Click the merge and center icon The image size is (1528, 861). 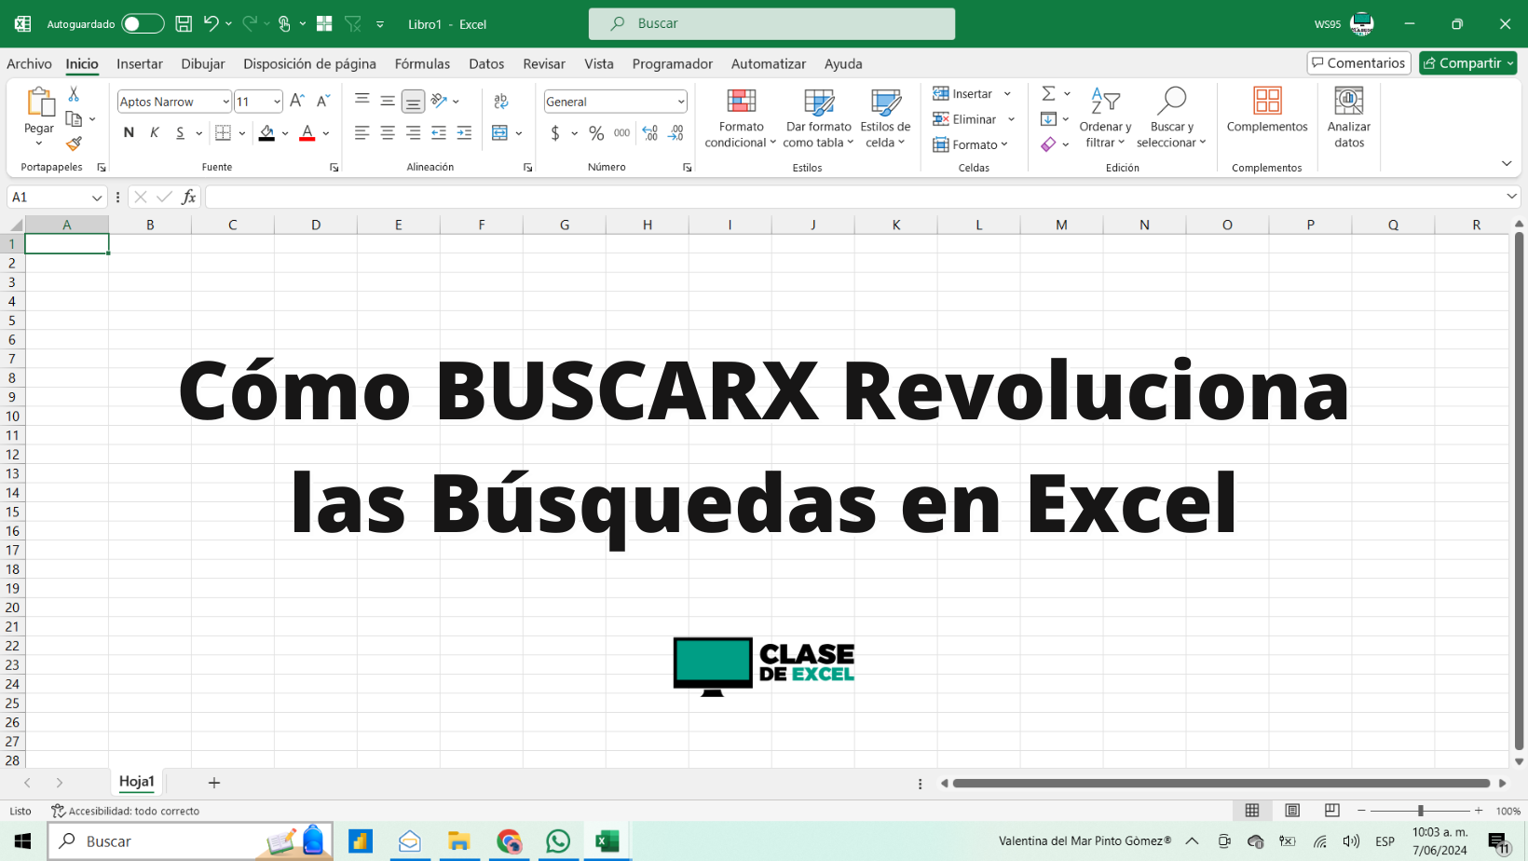pyautogui.click(x=500, y=132)
